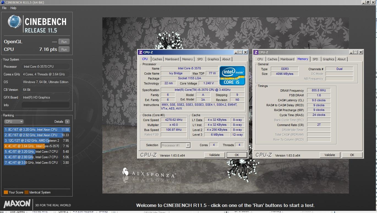Select ranking row 4C/4T @ 3.08 GHz Core i5
This screenshot has height=213, width=377.
pyautogui.click(x=37, y=163)
